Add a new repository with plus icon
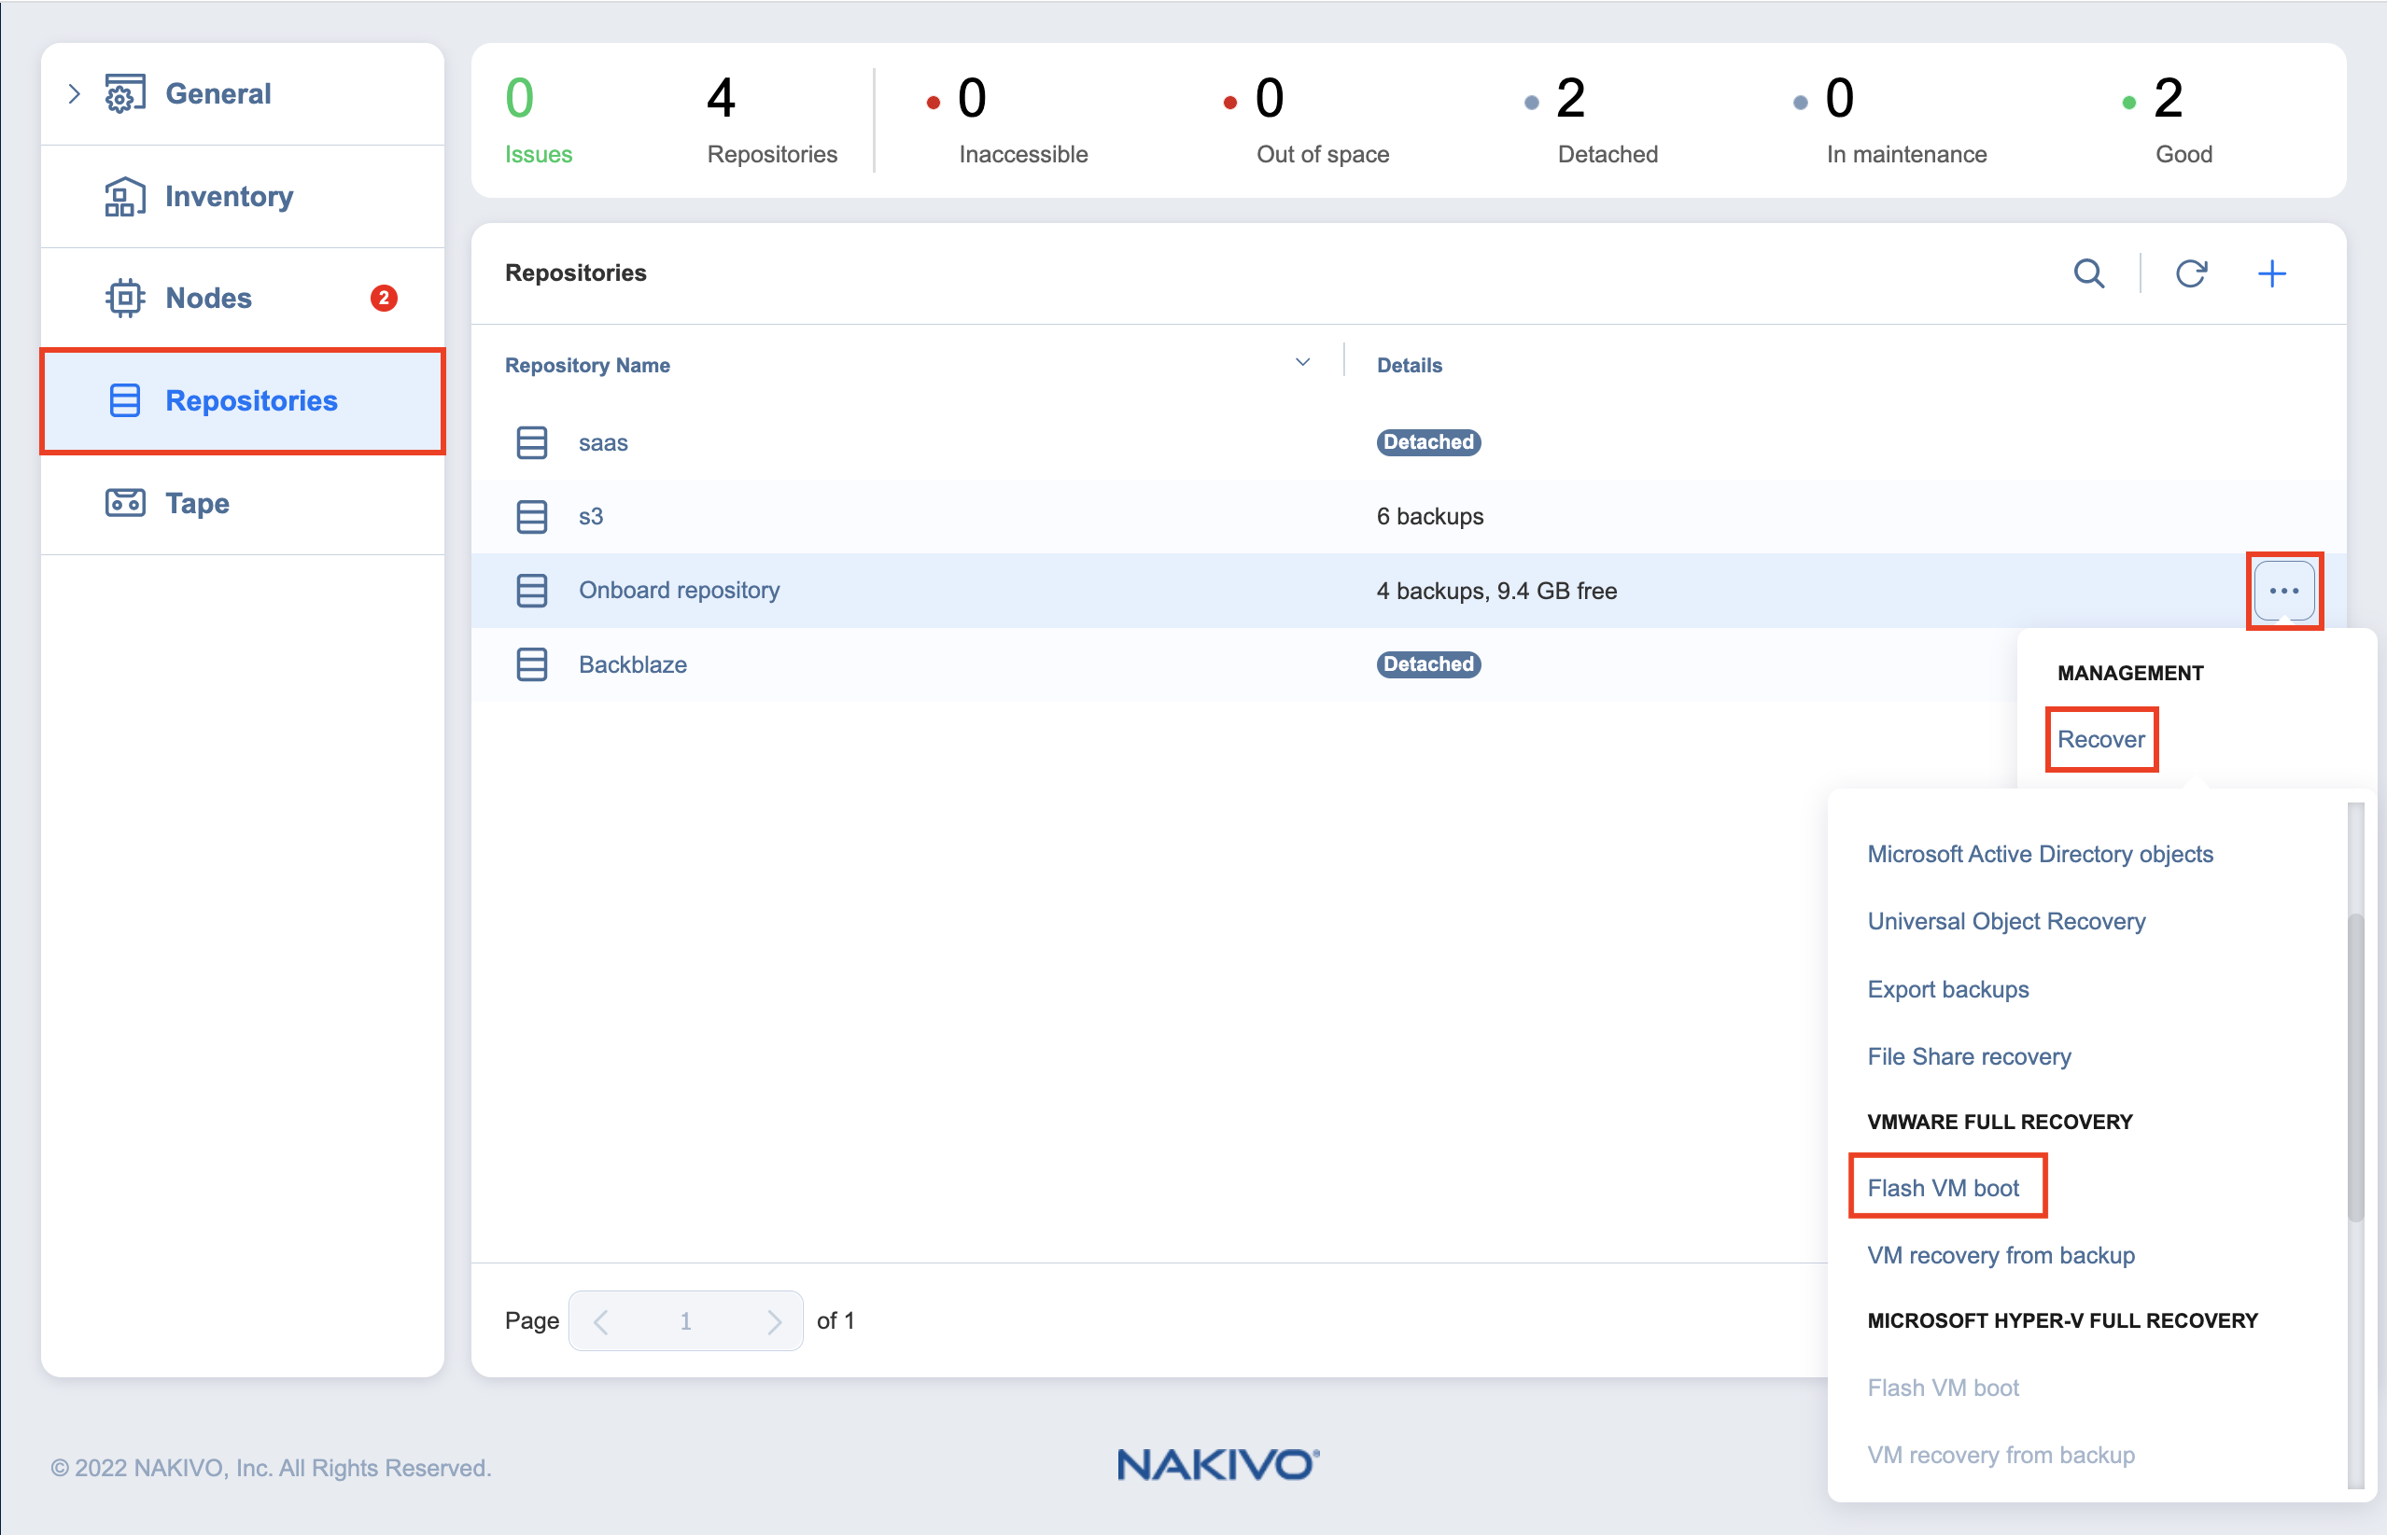Image resolution: width=2387 pixels, height=1535 pixels. [2271, 273]
